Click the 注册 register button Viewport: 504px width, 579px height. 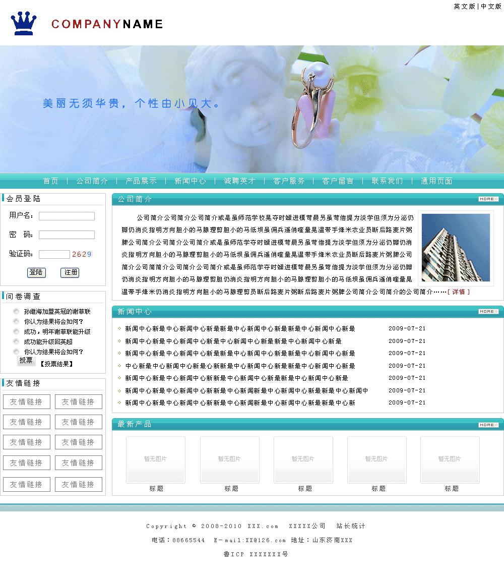coord(70,273)
